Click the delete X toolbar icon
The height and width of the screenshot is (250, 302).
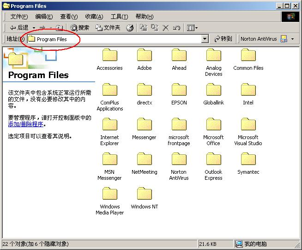[165, 28]
